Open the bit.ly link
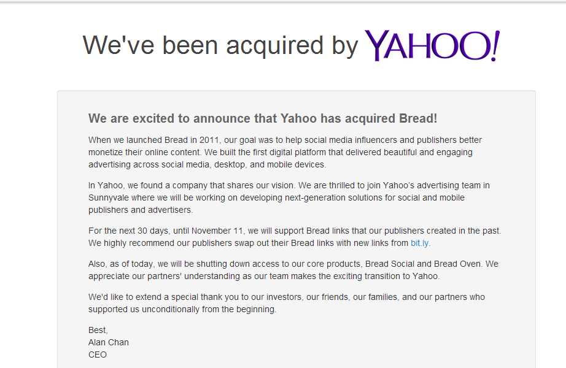The height and width of the screenshot is (368, 566). click(420, 243)
